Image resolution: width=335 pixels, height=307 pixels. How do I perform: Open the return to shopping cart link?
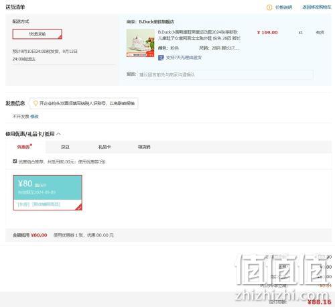tap(317, 7)
